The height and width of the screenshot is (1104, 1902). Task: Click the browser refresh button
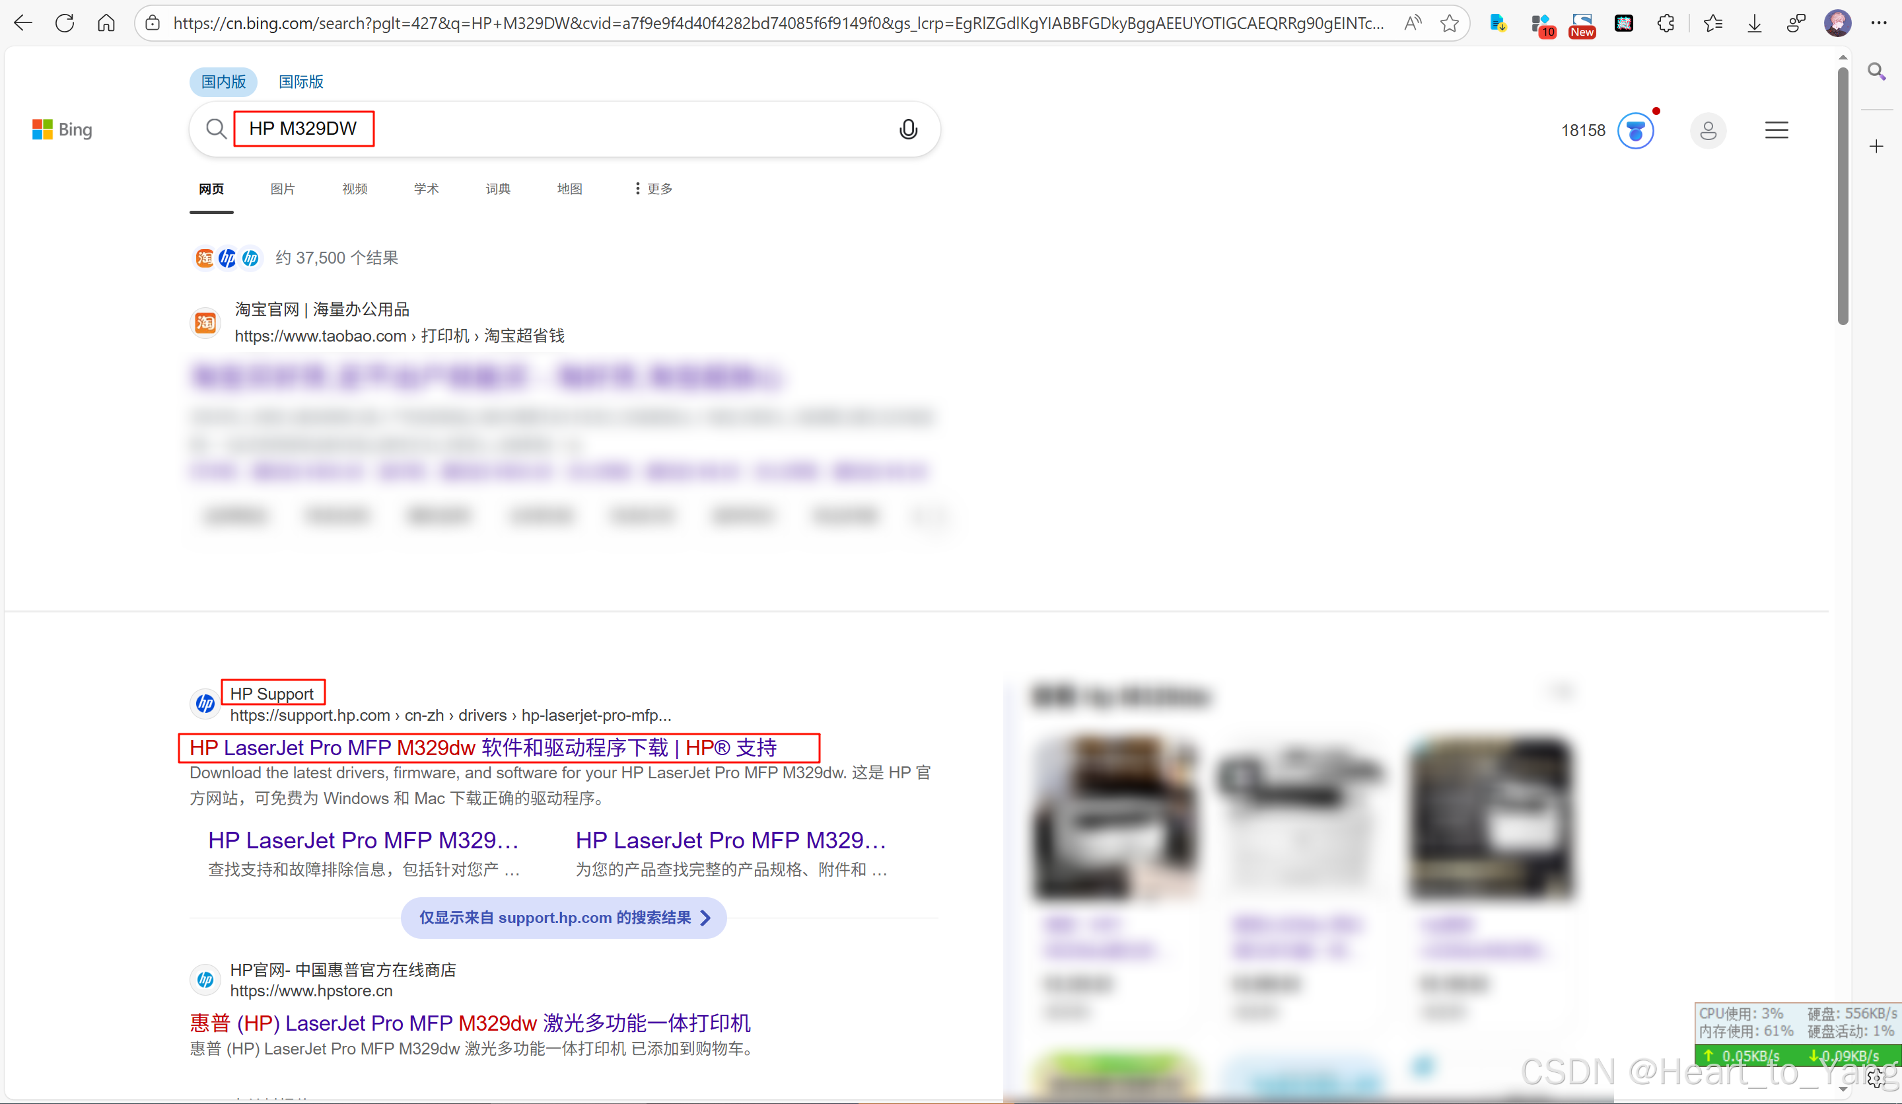(x=65, y=23)
